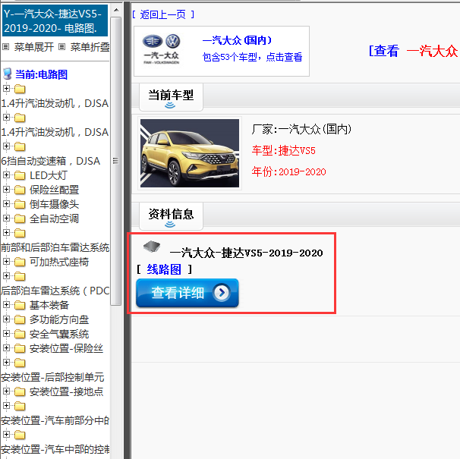Expand the 多功能方向盘 tree node
Screen dimensions: 460x459
coord(6,319)
